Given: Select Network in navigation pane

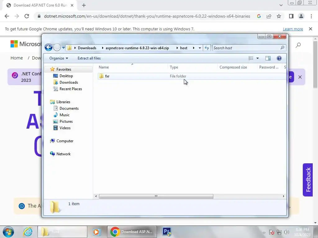Looking at the screenshot, I should click(63, 154).
